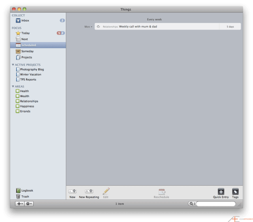Click the '5 days' due indicator
Image resolution: width=253 pixels, height=222 pixels.
click(x=230, y=27)
